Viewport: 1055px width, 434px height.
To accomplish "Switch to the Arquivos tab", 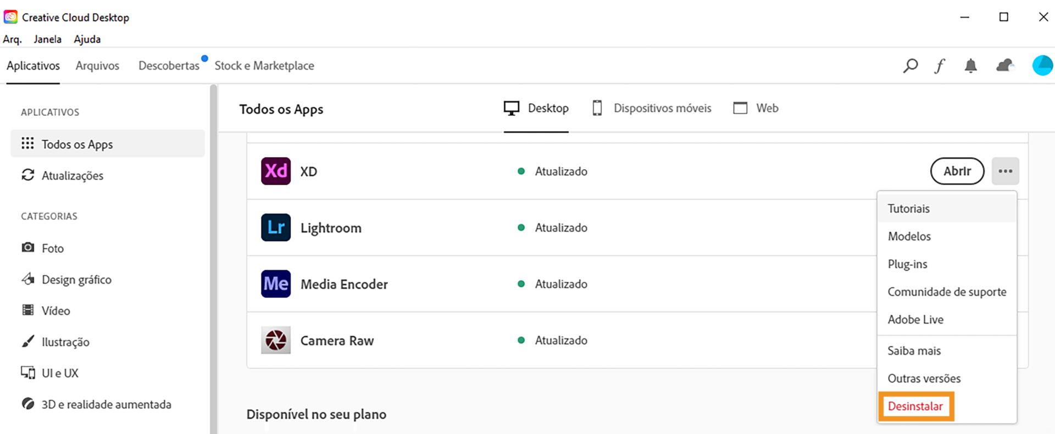I will 97,66.
